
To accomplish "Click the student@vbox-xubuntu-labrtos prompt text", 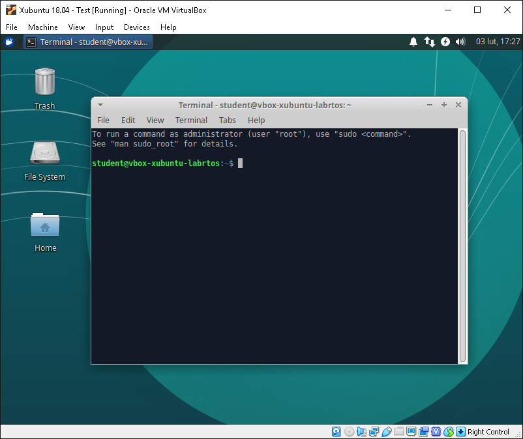I will pos(156,163).
